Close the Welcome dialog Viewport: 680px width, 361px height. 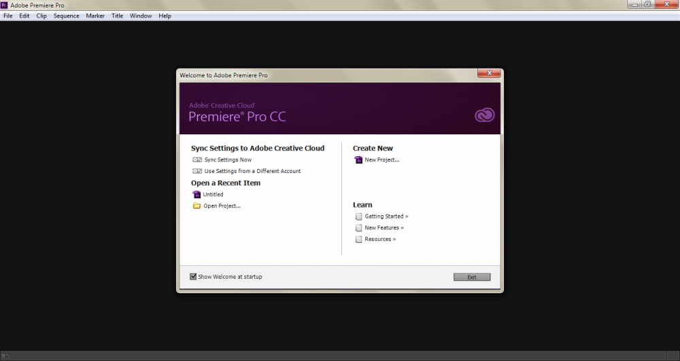click(x=489, y=73)
